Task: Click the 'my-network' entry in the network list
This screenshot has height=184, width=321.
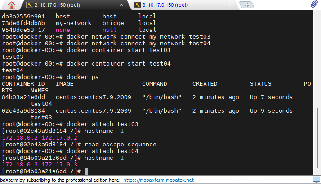Action: 73,23
